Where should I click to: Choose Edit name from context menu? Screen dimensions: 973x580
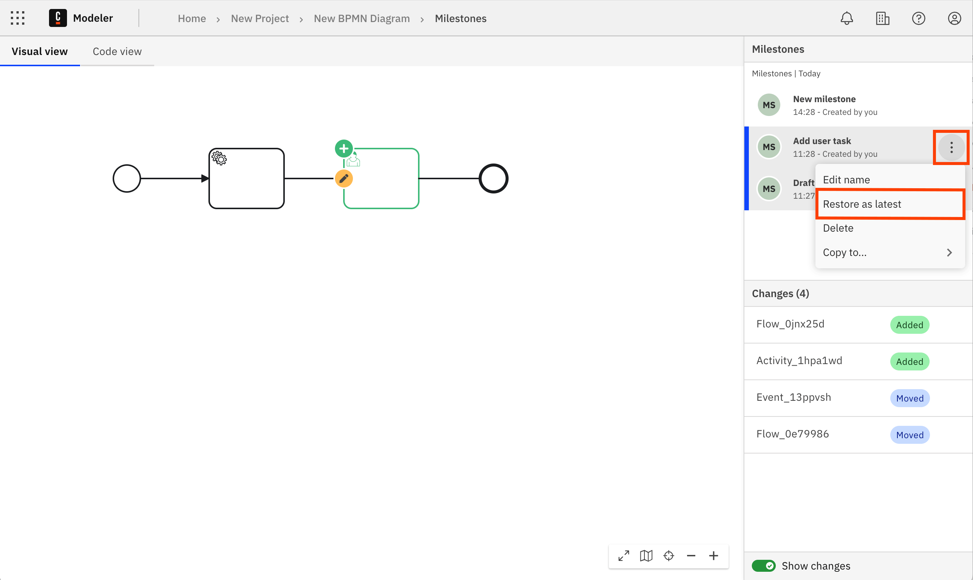pyautogui.click(x=847, y=180)
